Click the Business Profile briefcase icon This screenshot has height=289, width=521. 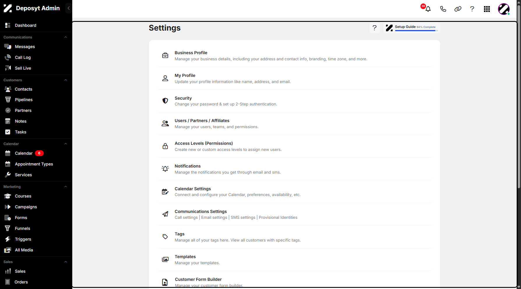165,55
